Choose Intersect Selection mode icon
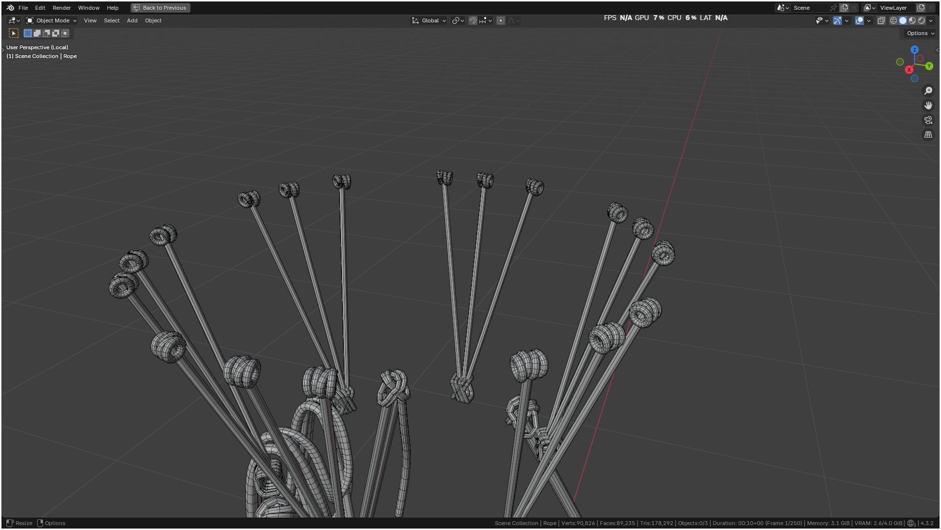This screenshot has height=530, width=941. coord(65,33)
